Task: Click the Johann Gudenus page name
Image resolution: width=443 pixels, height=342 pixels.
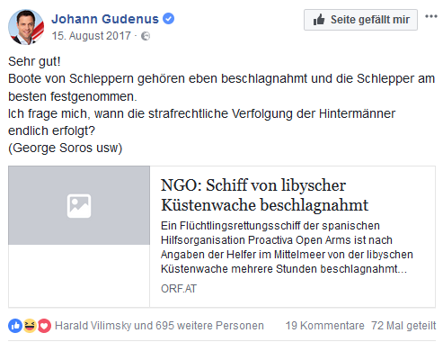Action: [105, 19]
